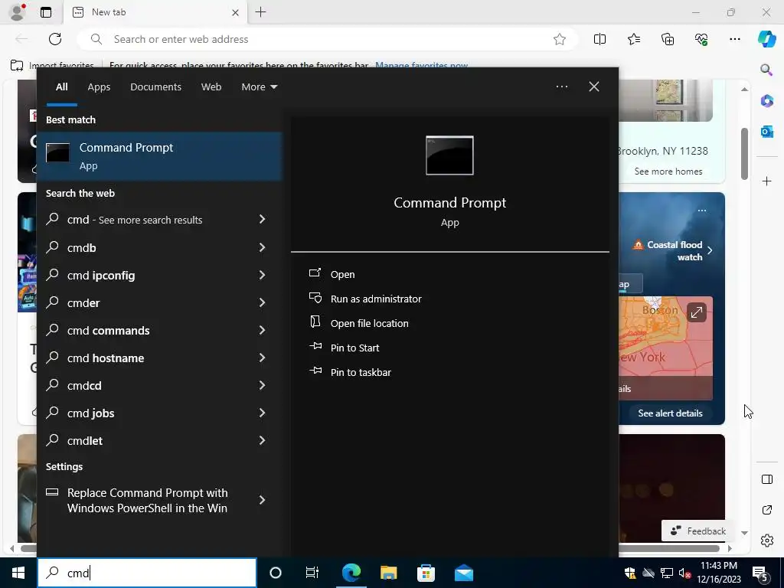Open Edge Settings and more menu
This screenshot has height=588, width=784.
[x=734, y=39]
